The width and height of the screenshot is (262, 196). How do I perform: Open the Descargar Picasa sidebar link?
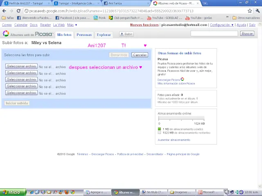tap(169, 80)
